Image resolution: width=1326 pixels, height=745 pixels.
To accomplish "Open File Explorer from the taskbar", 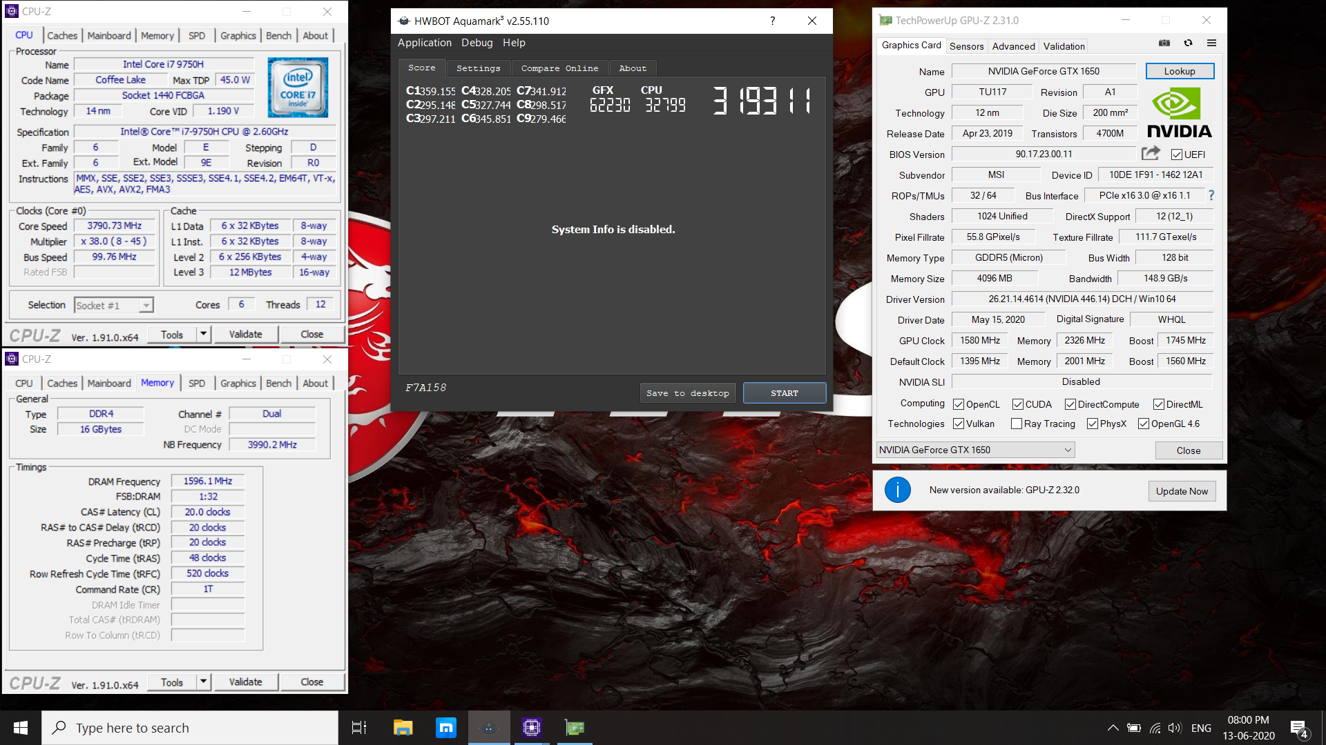I will [x=403, y=728].
